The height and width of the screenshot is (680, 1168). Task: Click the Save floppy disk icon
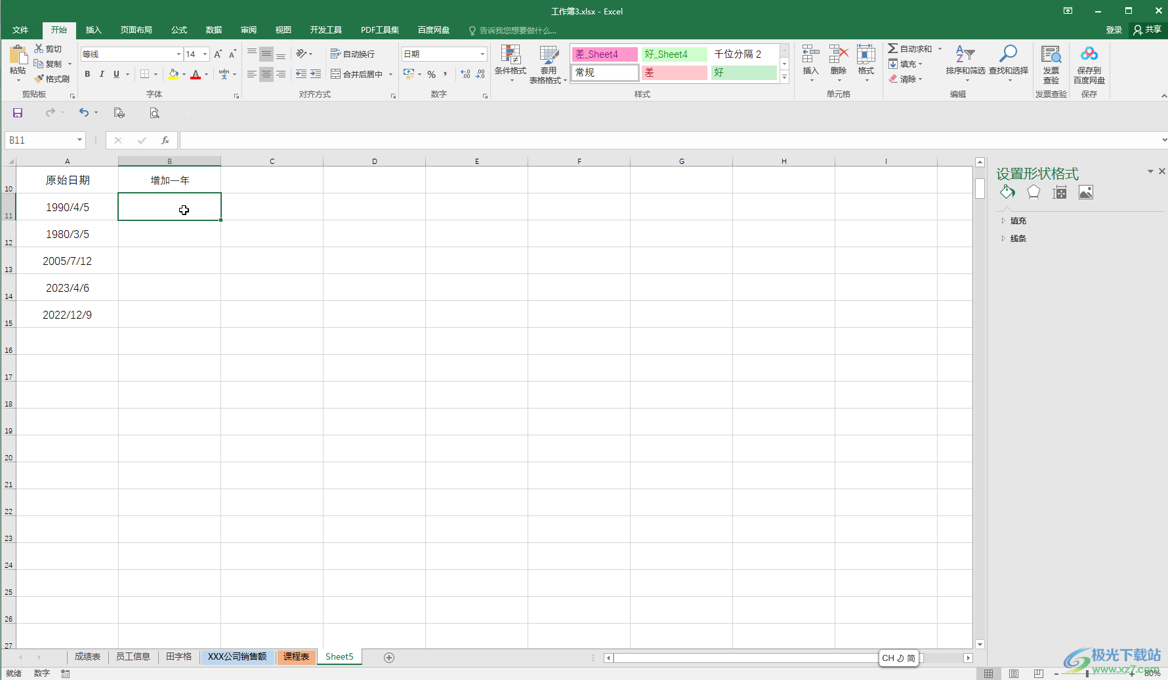pos(18,113)
